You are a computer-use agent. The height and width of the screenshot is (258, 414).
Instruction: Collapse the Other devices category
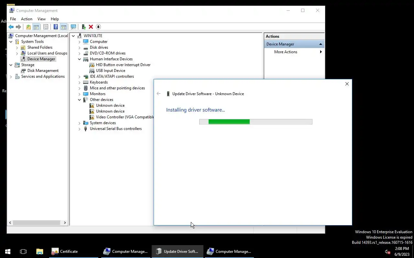[80, 100]
